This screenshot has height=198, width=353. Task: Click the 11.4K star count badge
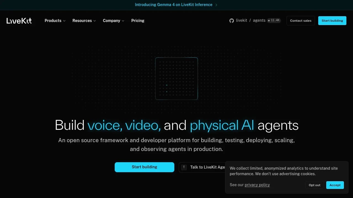point(274,21)
